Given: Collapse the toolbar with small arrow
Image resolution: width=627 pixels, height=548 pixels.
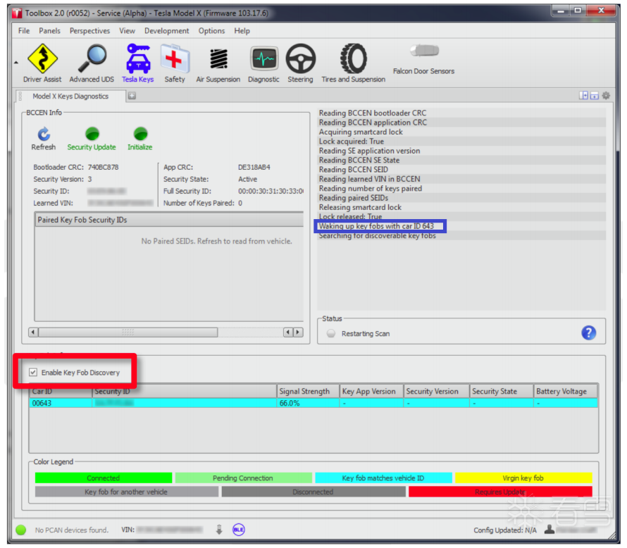Looking at the screenshot, I should point(16,63).
